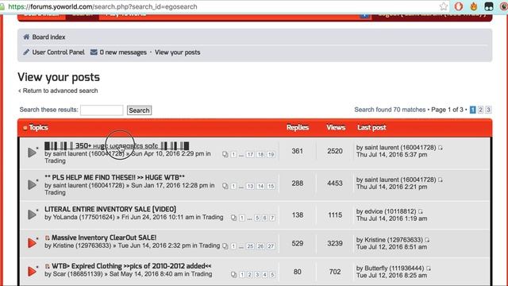
Task: Open page 13 of PLS HELP ME FIND topic
Action: 250,186
